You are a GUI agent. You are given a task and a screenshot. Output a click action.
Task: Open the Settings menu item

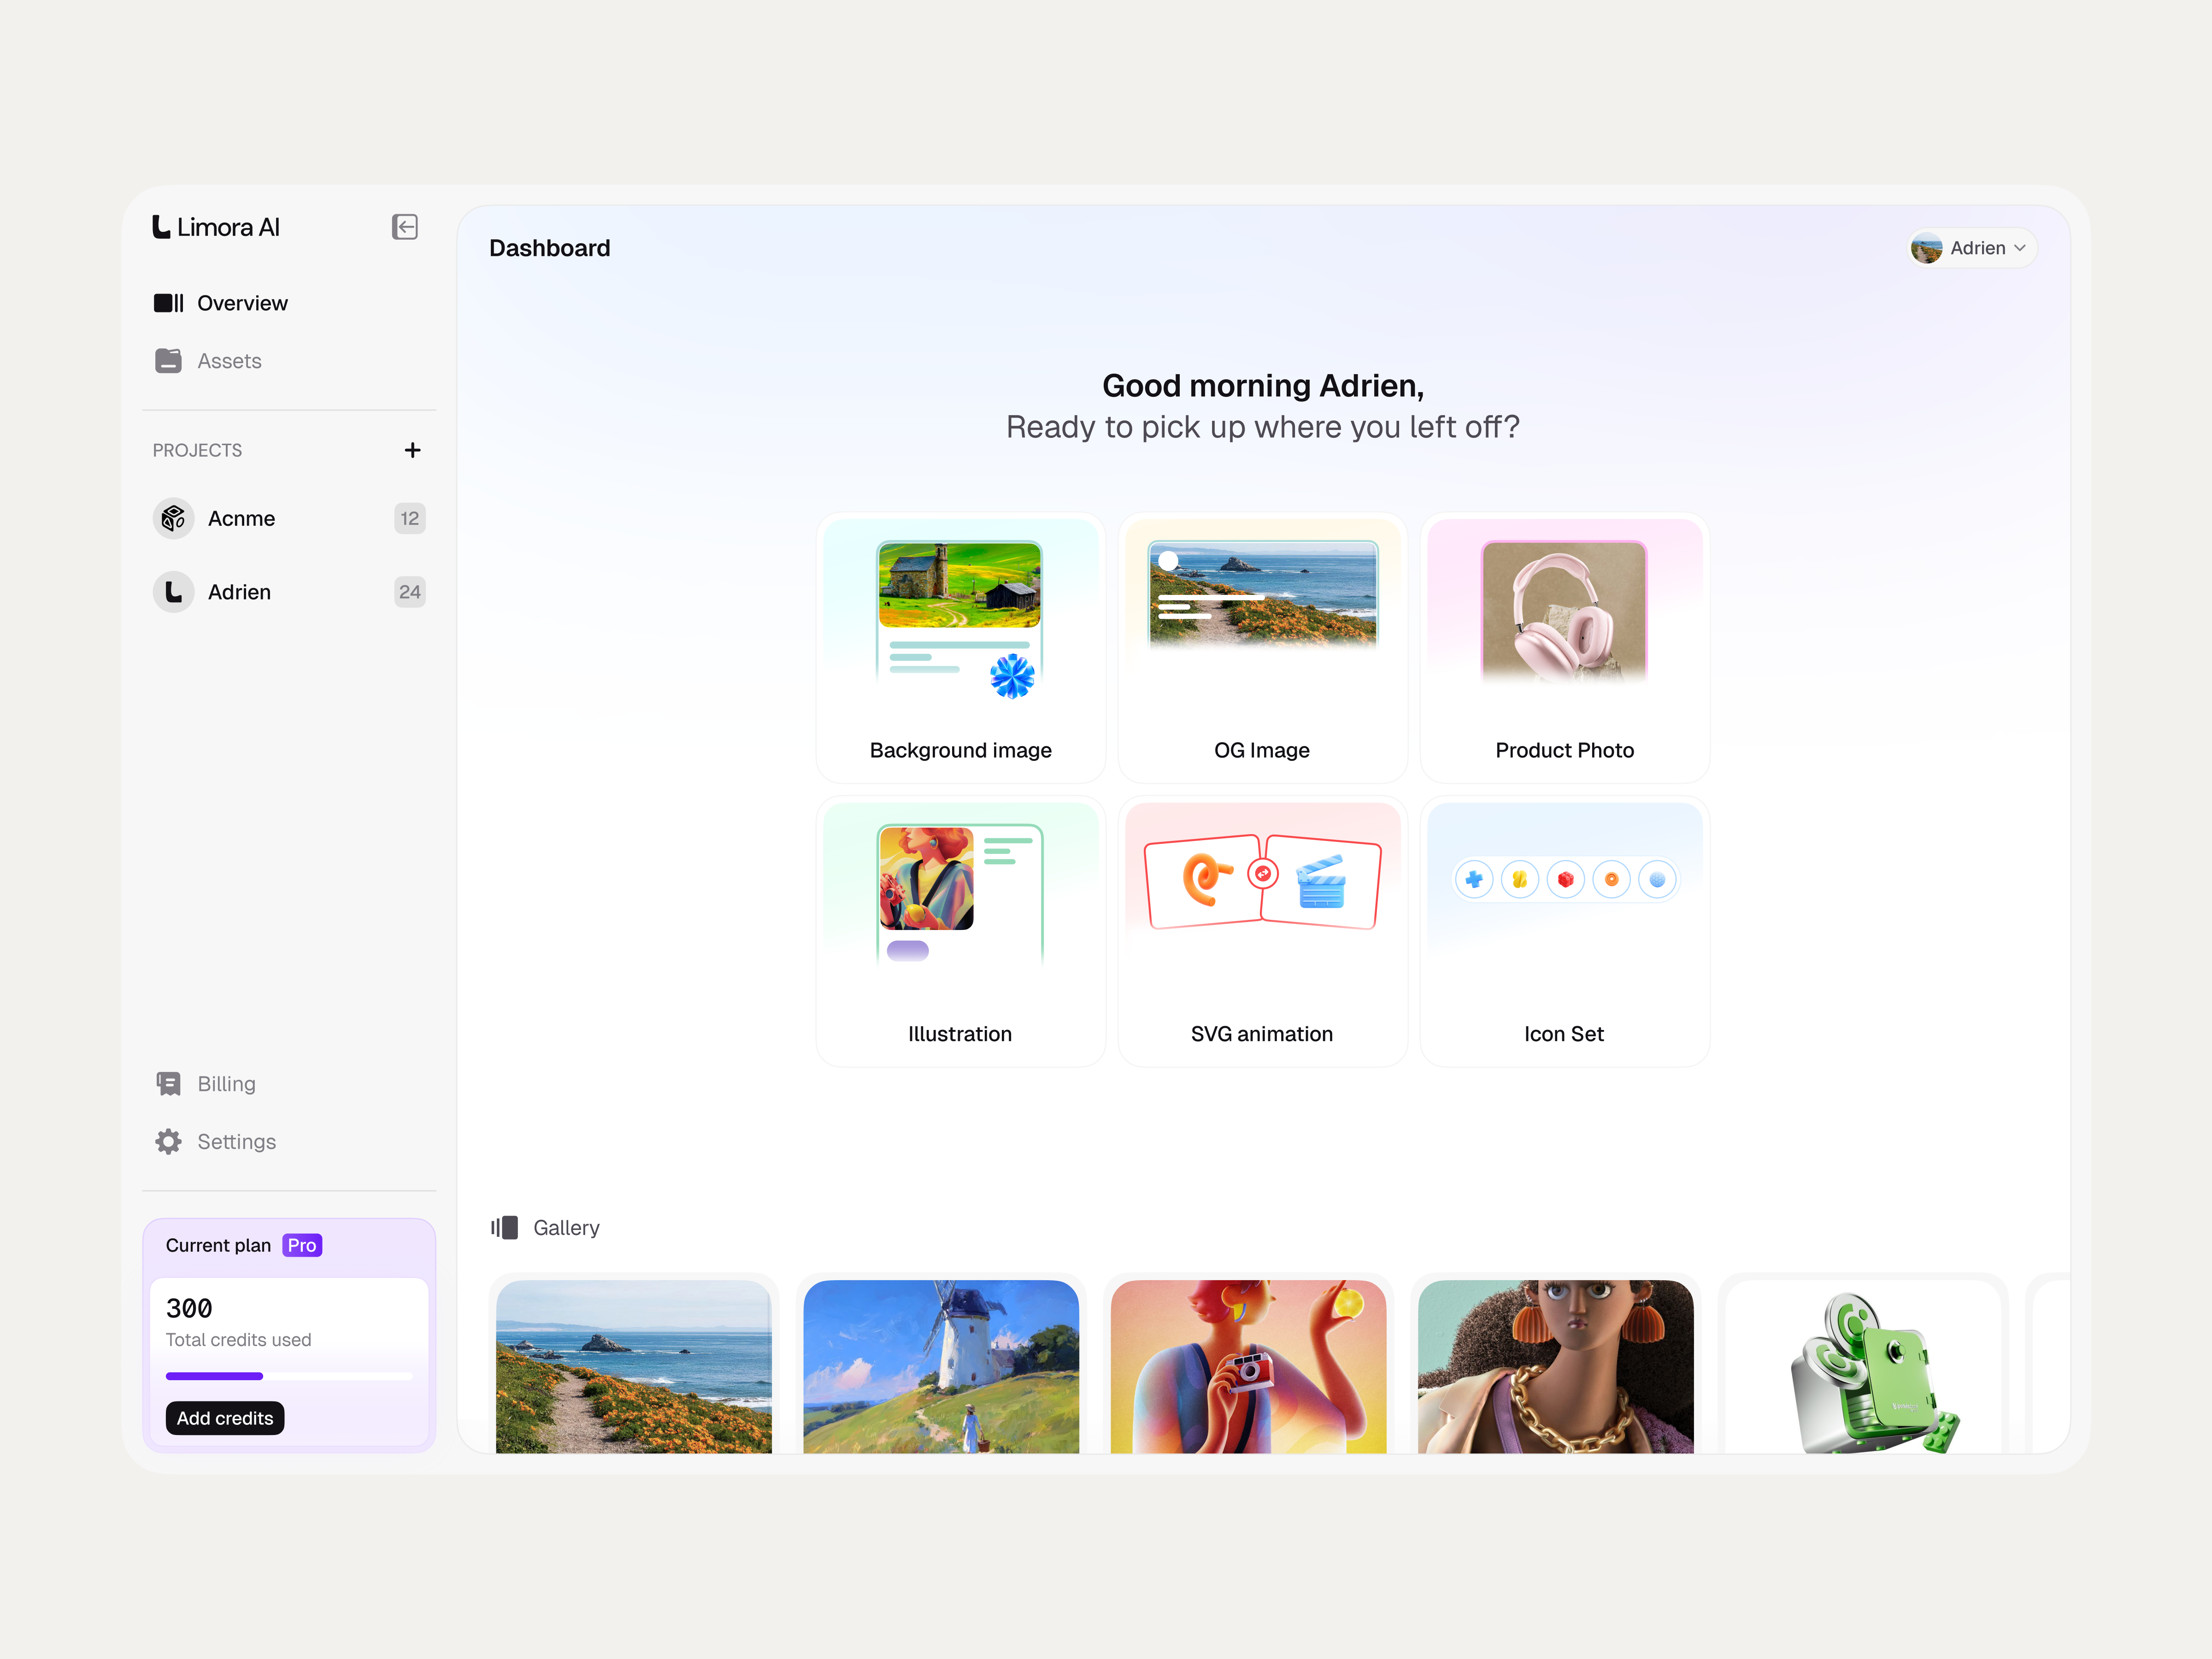click(x=288, y=1142)
